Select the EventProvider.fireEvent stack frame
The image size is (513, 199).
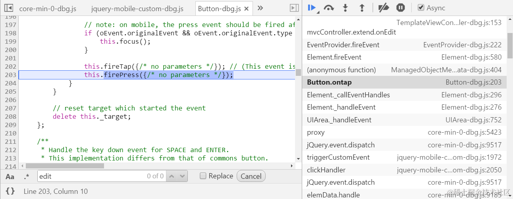404,45
